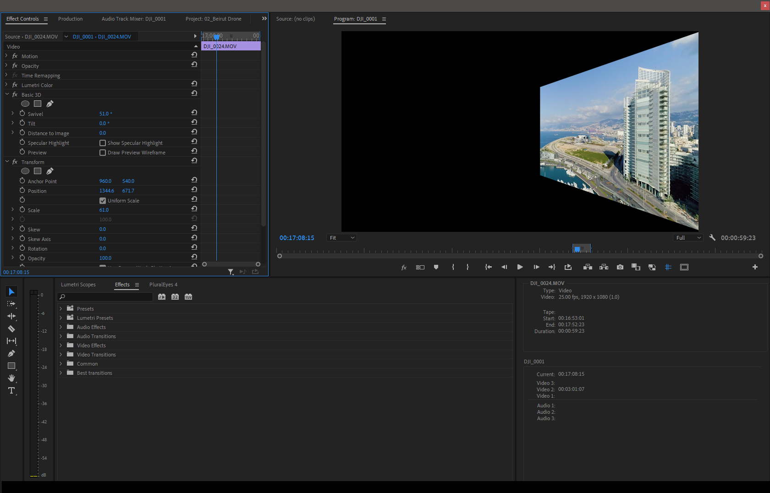Click inside the Effects search field
This screenshot has width=770, height=493.
click(x=104, y=296)
